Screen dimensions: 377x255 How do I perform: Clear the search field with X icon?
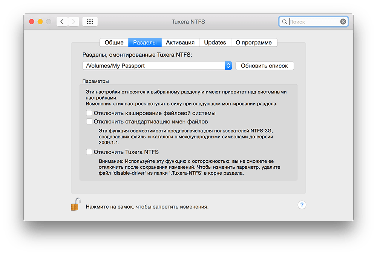[x=343, y=22]
